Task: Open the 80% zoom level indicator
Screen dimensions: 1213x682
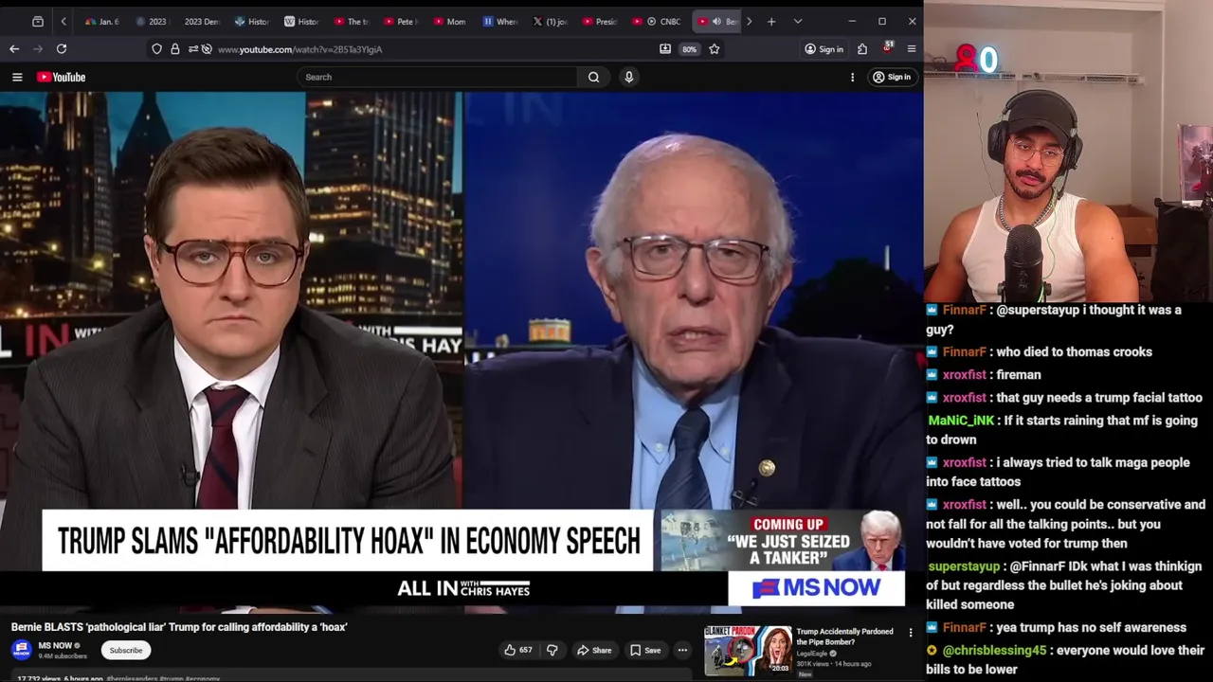Action: (689, 49)
